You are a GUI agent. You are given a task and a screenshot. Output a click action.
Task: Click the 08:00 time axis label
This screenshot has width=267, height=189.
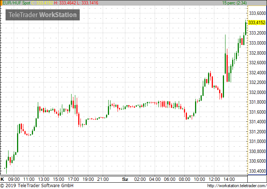pos(185,179)
